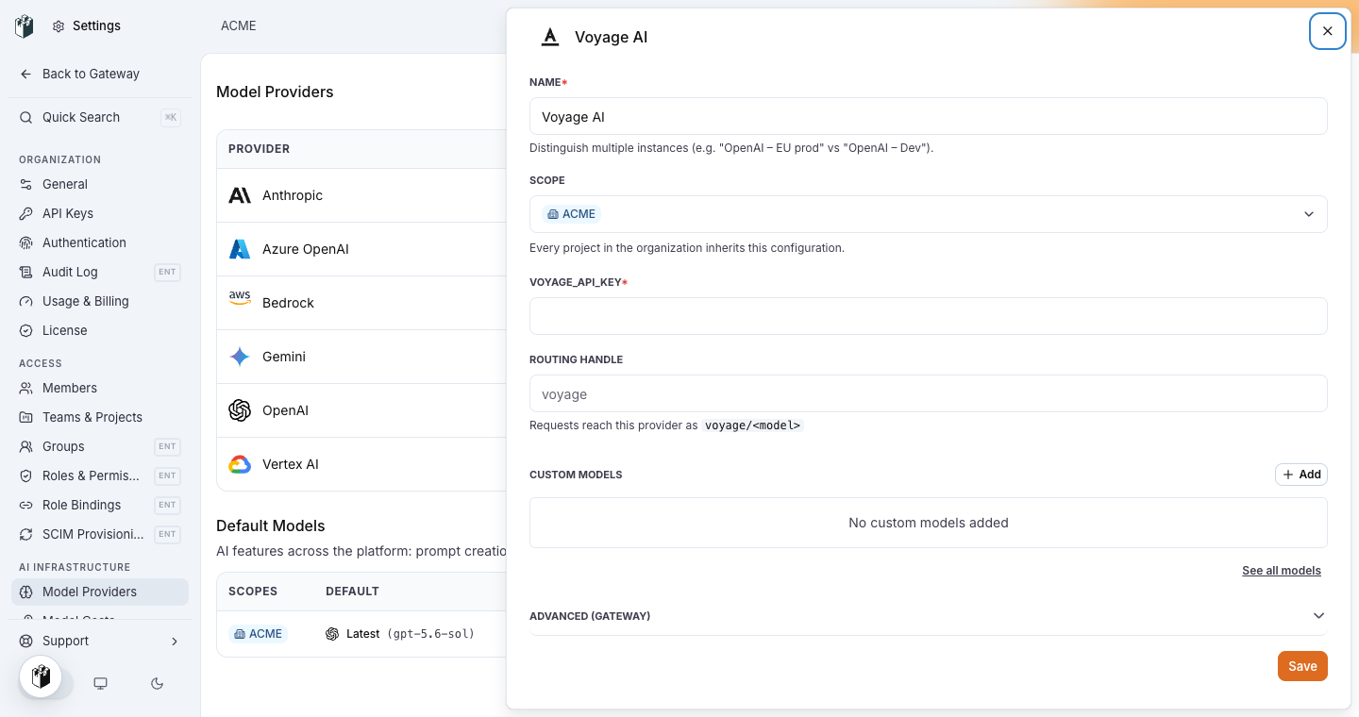Viewport: 1359px width, 717px height.
Task: Save the Voyage AI provider
Action: click(1302, 666)
